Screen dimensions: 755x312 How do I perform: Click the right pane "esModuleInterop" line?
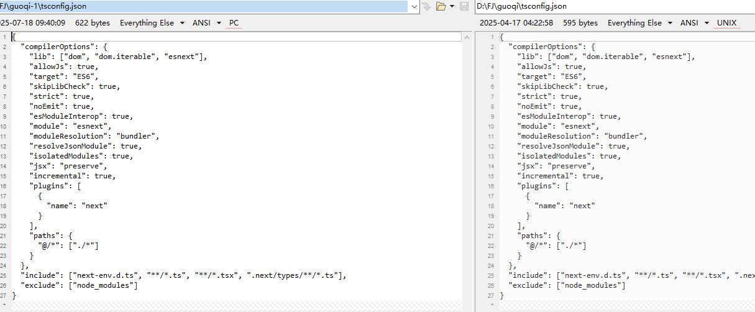click(569, 116)
